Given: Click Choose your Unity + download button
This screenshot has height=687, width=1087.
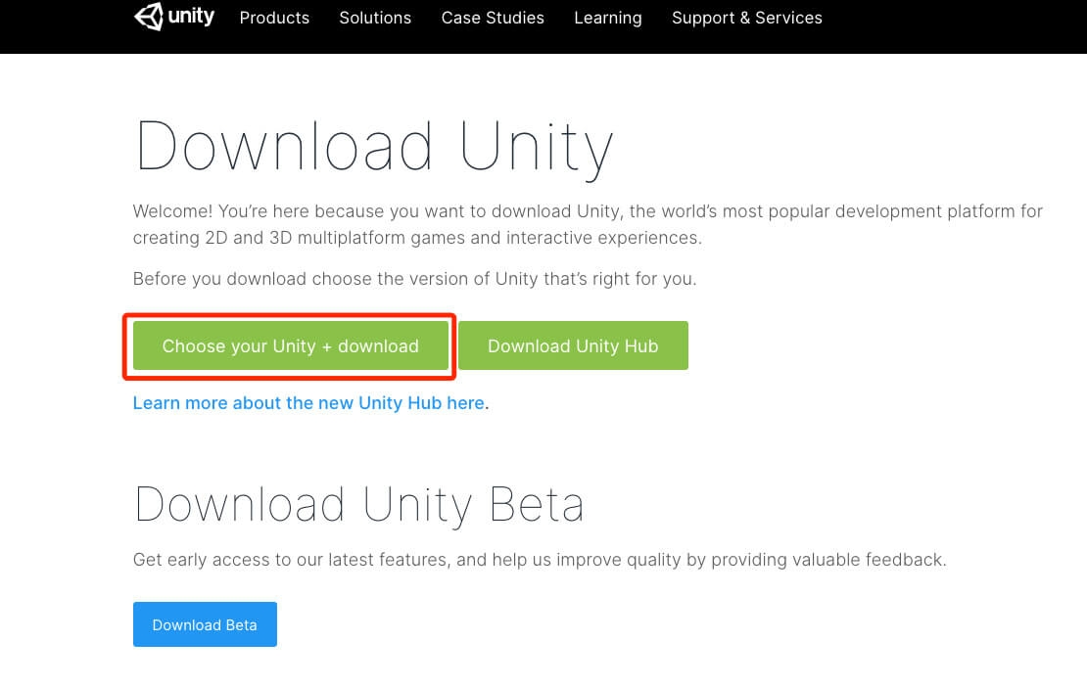Looking at the screenshot, I should point(291,345).
